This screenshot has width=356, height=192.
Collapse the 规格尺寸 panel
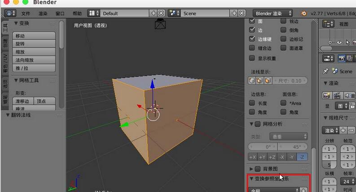point(325,118)
